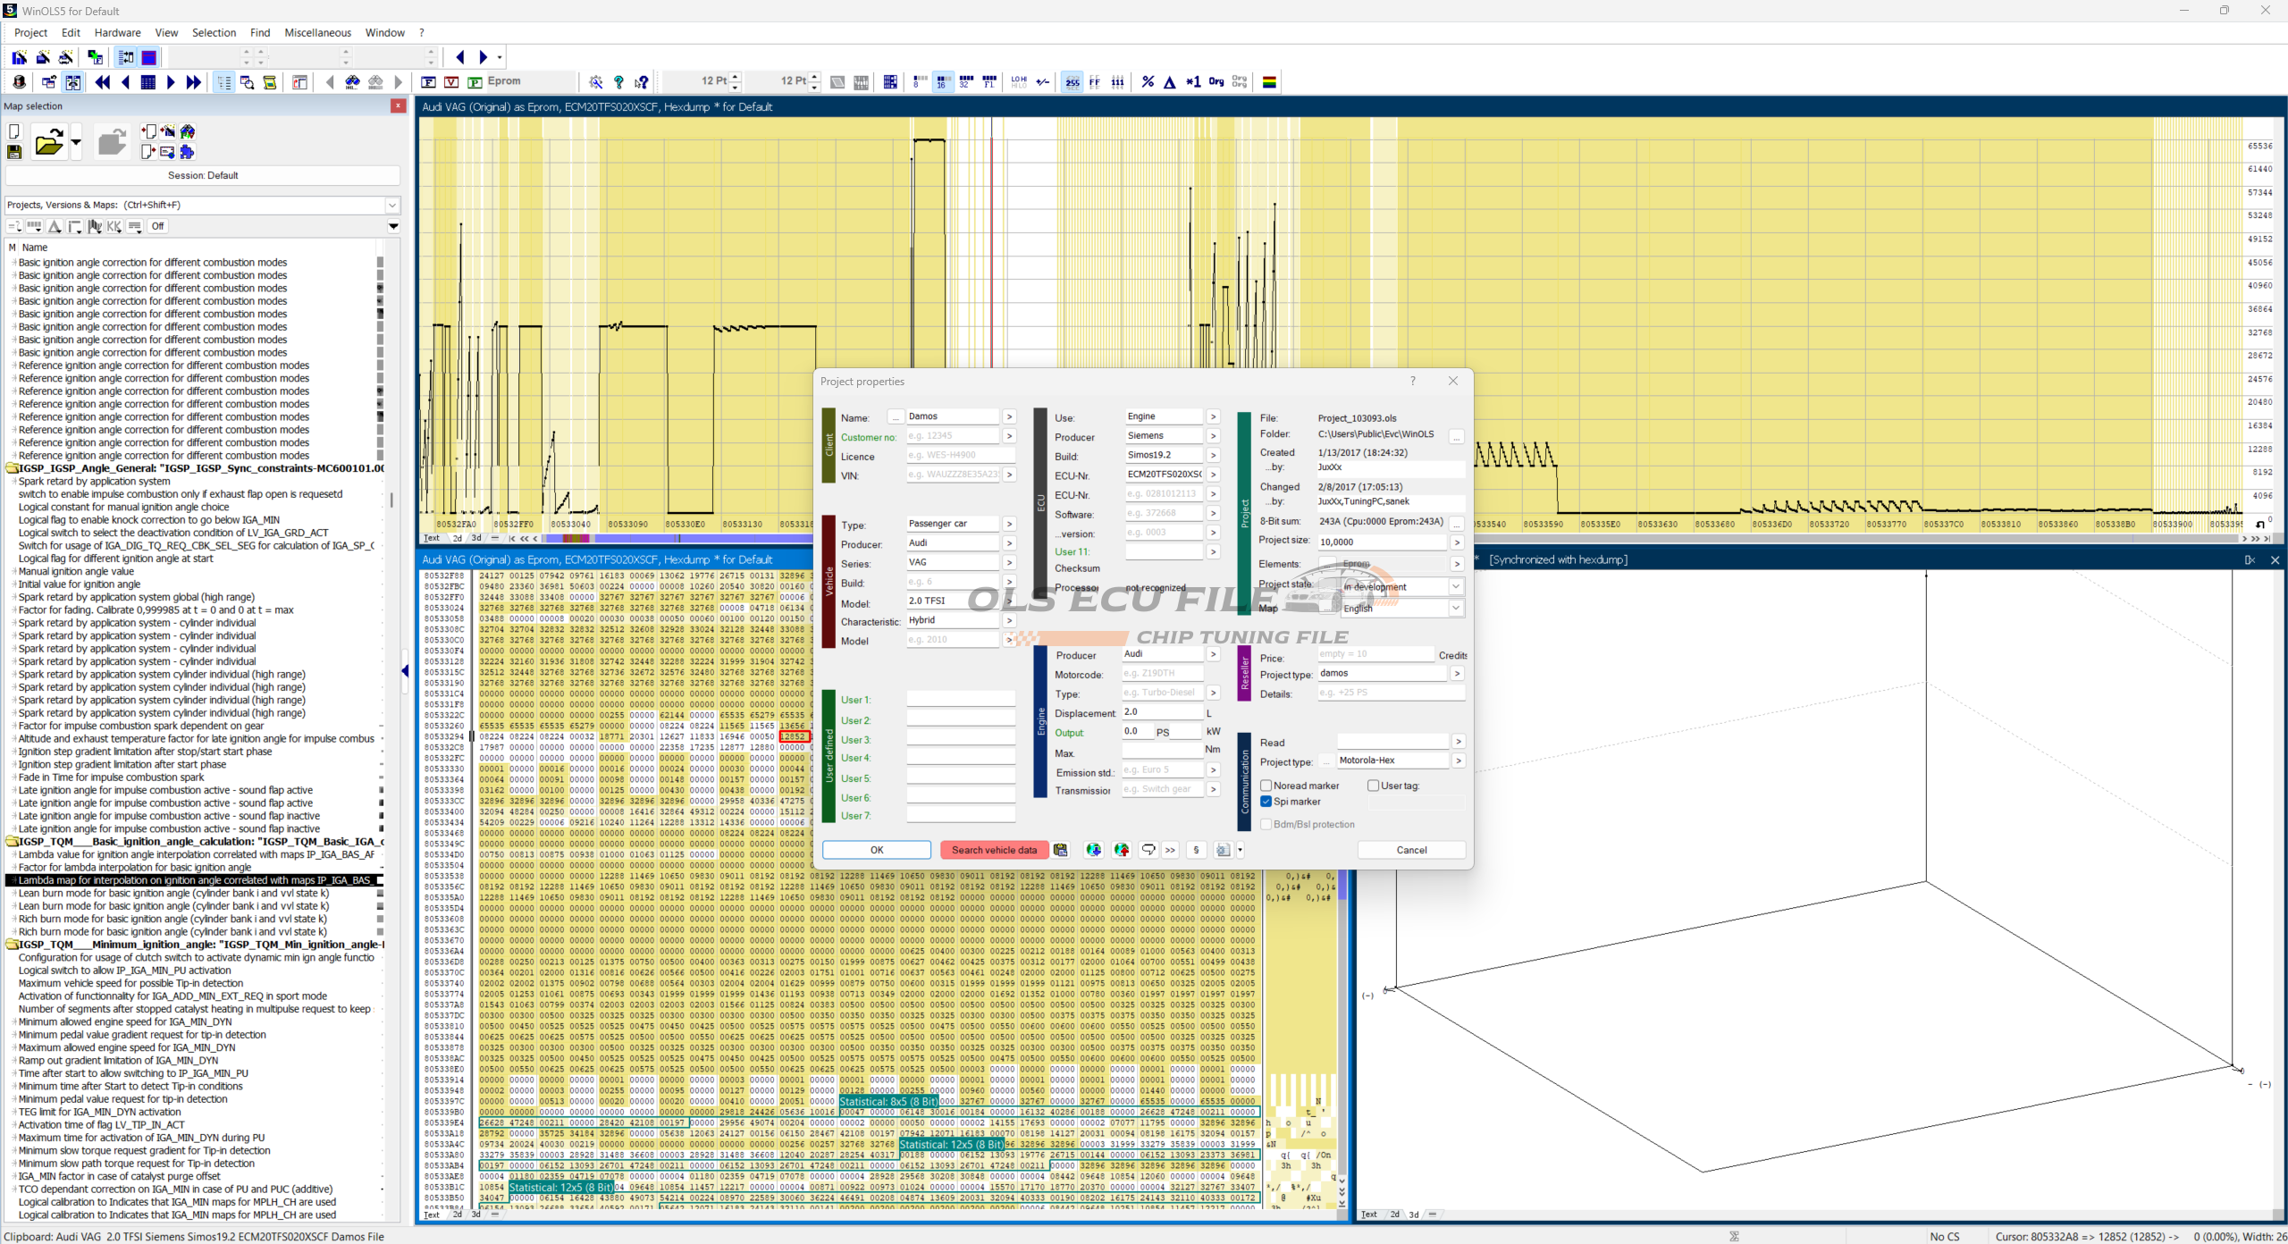Tick the User tag checkbox
2288x1244 pixels.
pos(1373,786)
